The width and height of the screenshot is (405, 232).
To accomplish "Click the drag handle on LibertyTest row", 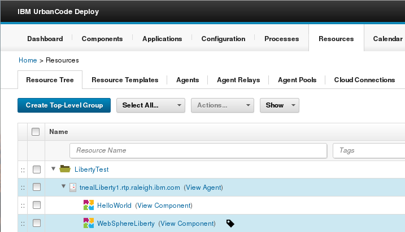I will point(23,169).
